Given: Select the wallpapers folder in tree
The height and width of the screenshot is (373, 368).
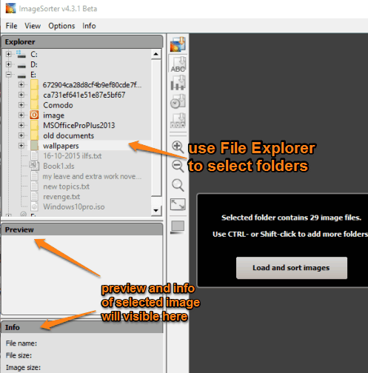Looking at the screenshot, I should (x=61, y=146).
